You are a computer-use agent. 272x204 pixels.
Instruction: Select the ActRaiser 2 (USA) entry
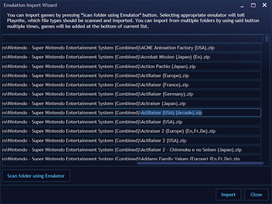(133, 140)
